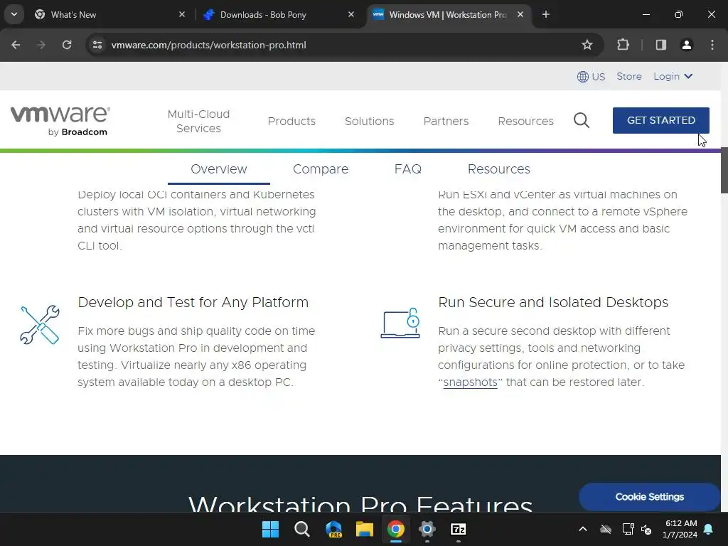
Task: Go to the Resources section tab
Action: coord(498,169)
